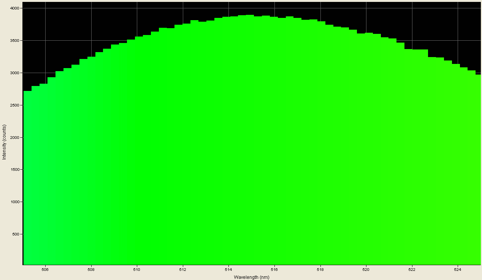The image size is (482, 280).
Task: Select the 508 wavelength tick label
Action: point(90,269)
